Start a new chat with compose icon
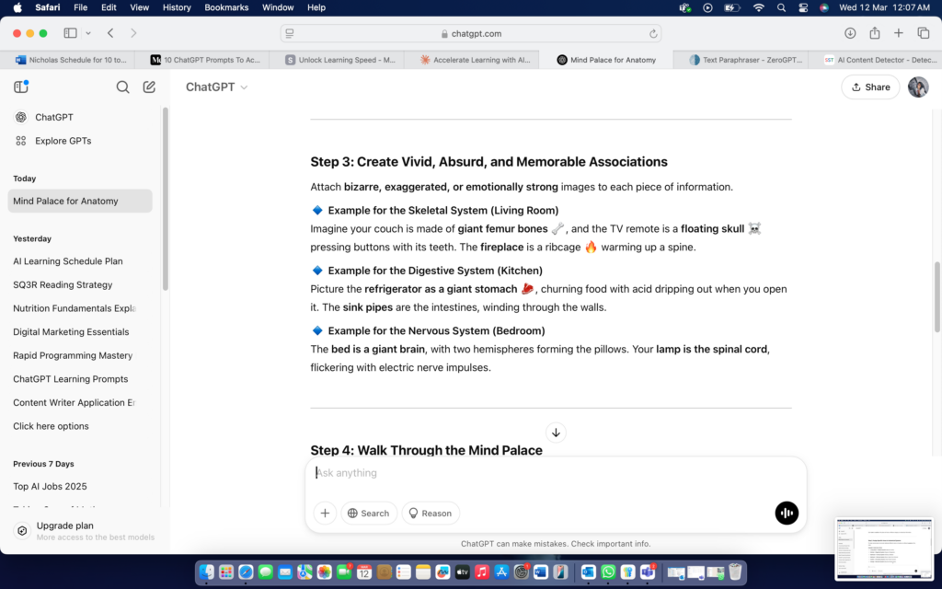 click(149, 87)
